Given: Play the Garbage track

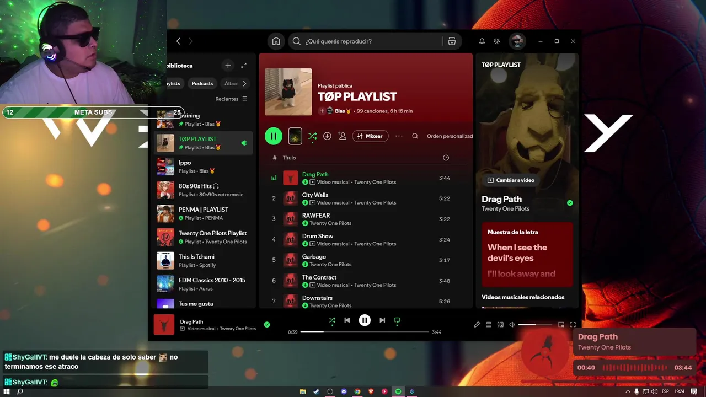Looking at the screenshot, I should point(366,260).
